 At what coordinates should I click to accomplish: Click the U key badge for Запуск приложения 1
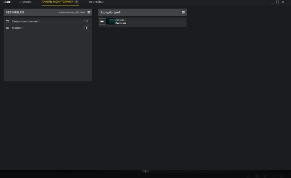point(86,21)
